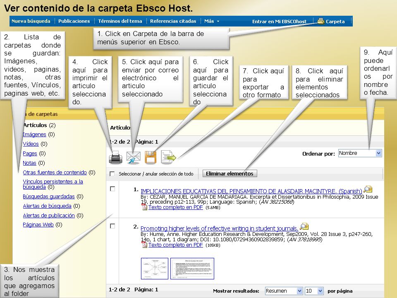Click the Carpeta folder icon in top bar
Screen dimensions: 397x298
(x=321, y=21)
